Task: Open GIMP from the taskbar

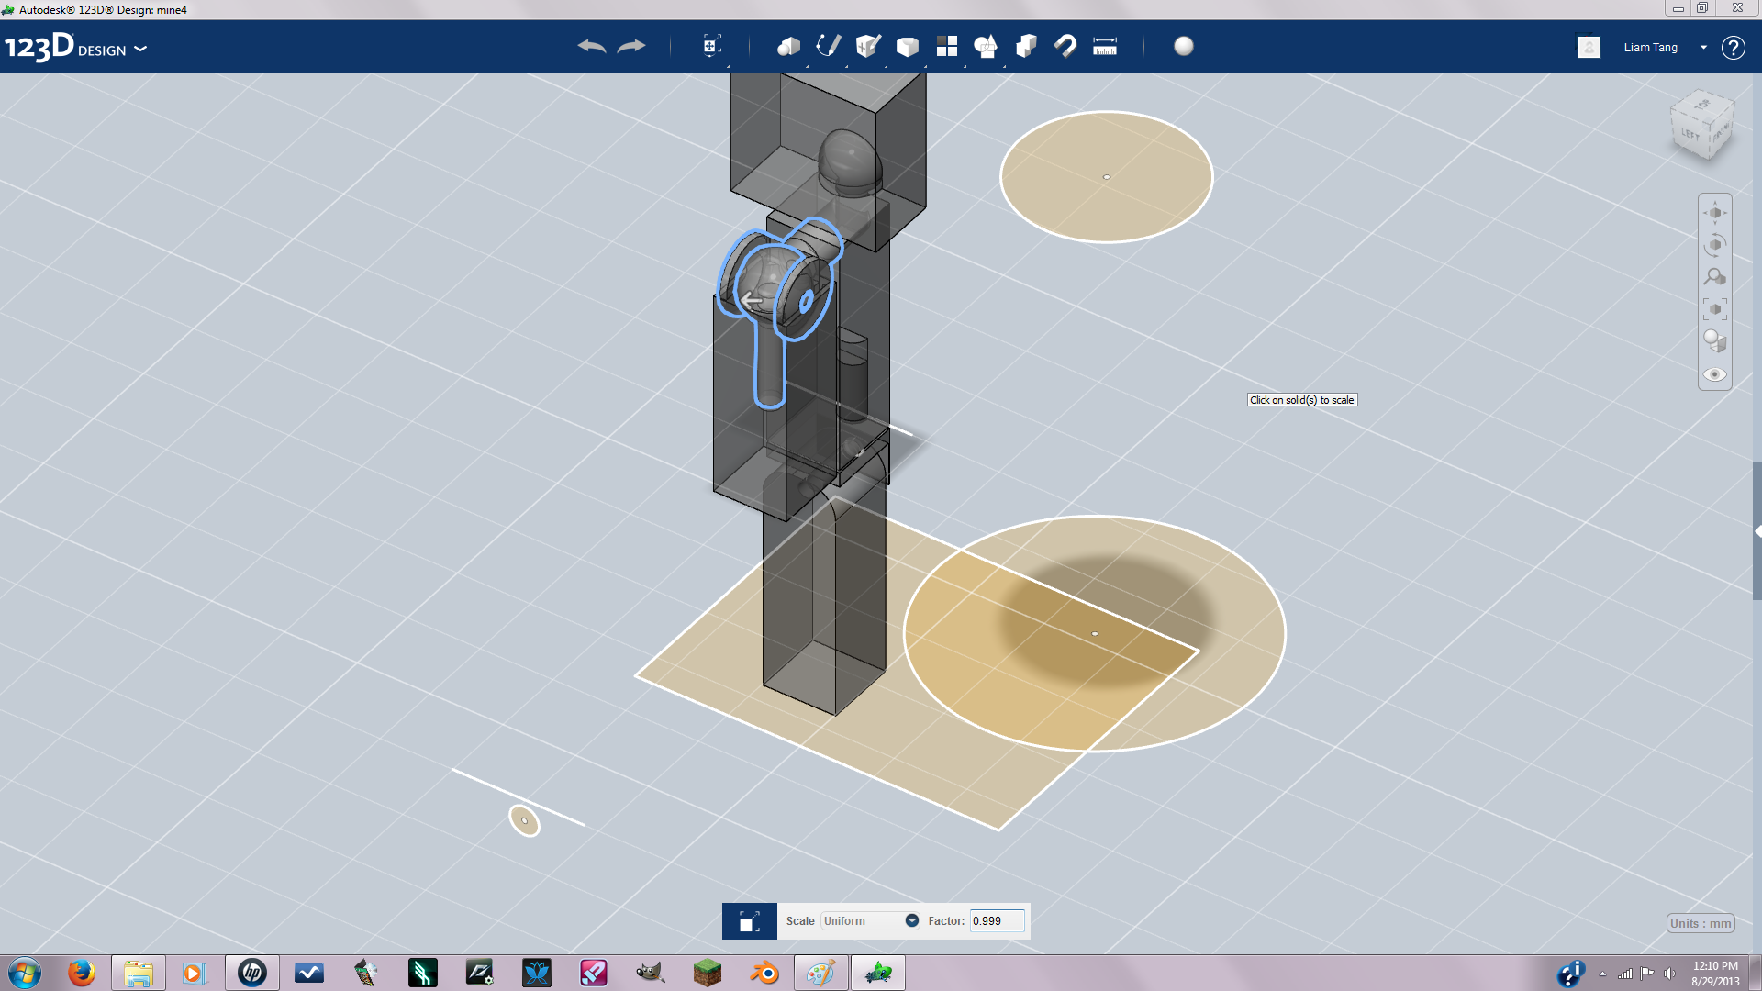Action: coord(651,973)
